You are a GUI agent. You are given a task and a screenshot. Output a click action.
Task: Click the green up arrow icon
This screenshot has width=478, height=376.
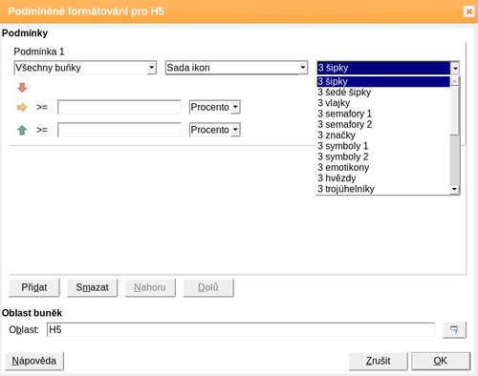coord(22,130)
